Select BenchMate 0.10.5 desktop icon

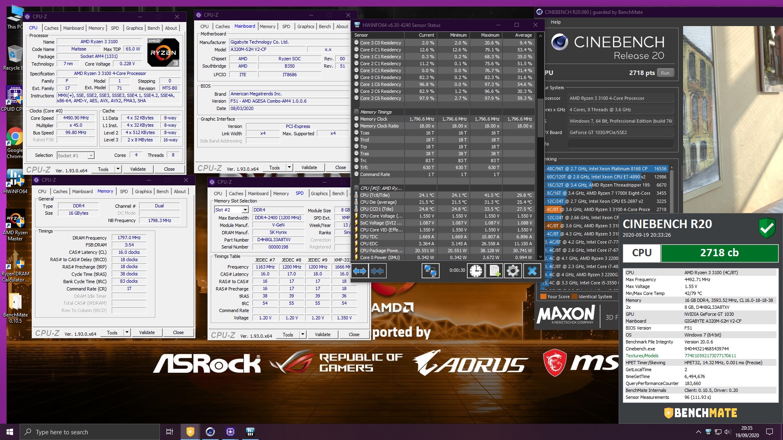[x=15, y=308]
